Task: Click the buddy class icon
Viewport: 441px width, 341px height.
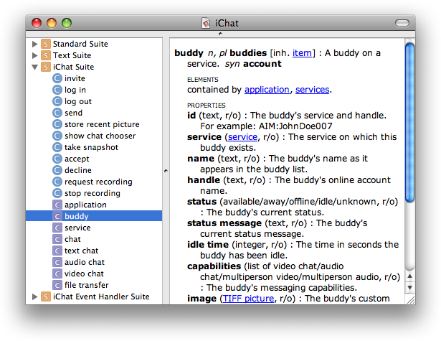Action: pyautogui.click(x=57, y=216)
